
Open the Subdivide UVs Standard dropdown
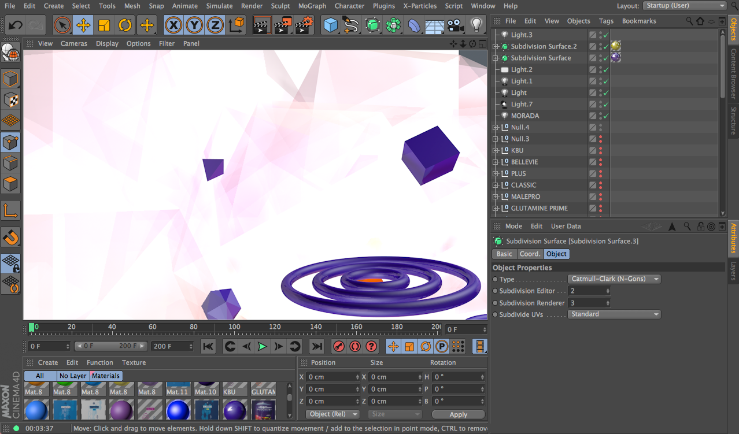(614, 314)
